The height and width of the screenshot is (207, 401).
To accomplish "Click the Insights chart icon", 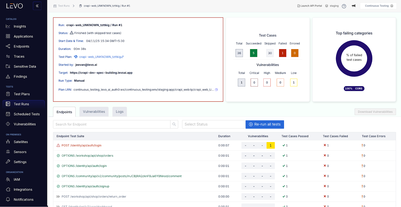I will [8, 26].
